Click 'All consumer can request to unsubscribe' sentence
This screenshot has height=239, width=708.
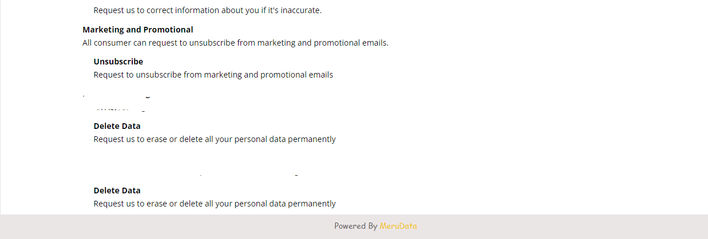(x=235, y=43)
